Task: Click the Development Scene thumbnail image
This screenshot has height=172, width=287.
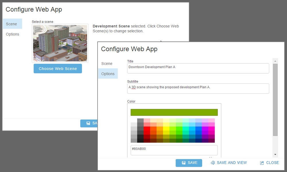Action: [x=60, y=43]
